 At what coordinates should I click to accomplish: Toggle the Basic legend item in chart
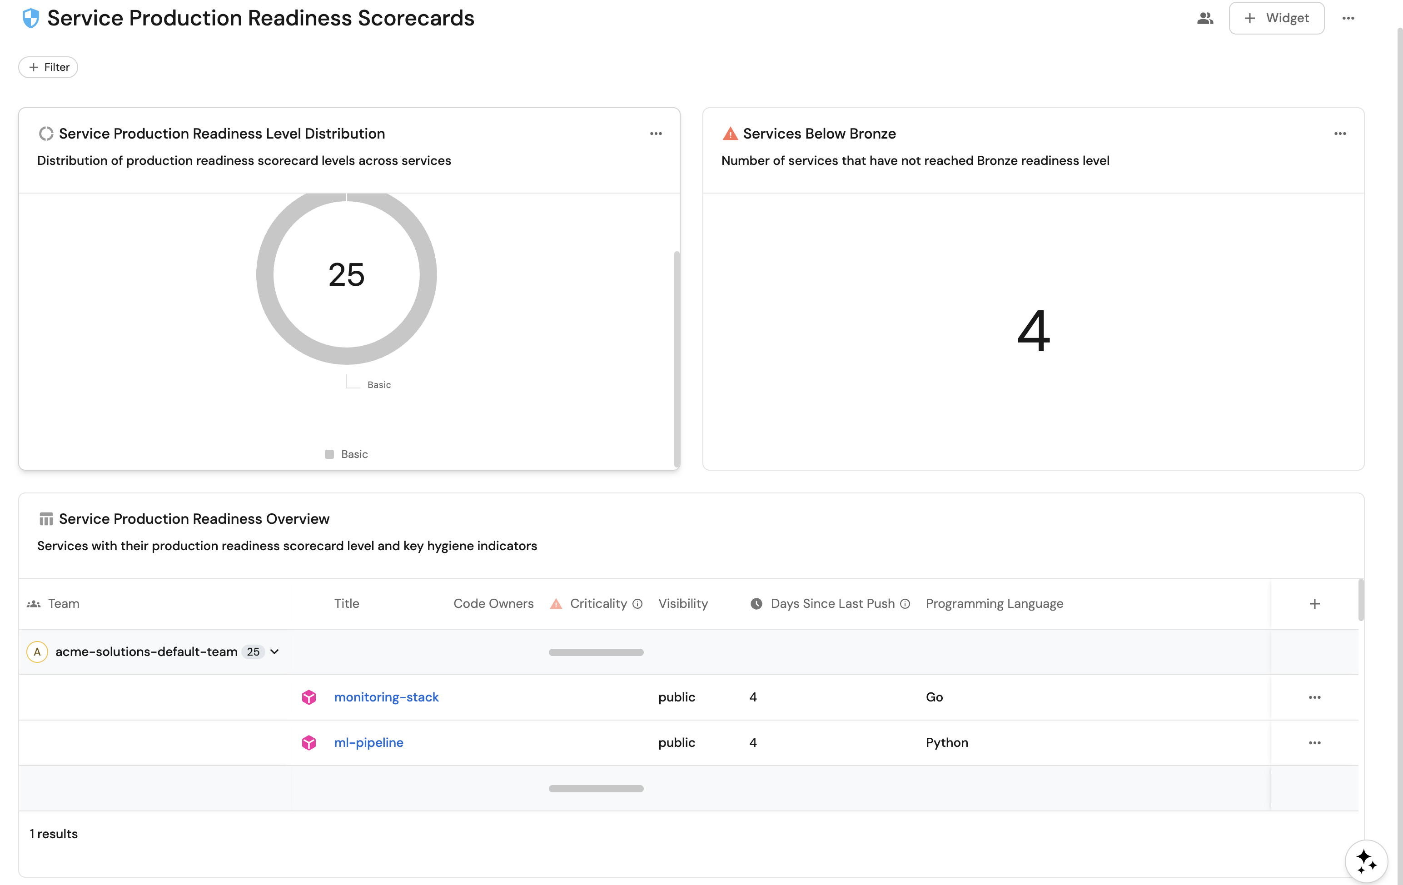(x=347, y=454)
